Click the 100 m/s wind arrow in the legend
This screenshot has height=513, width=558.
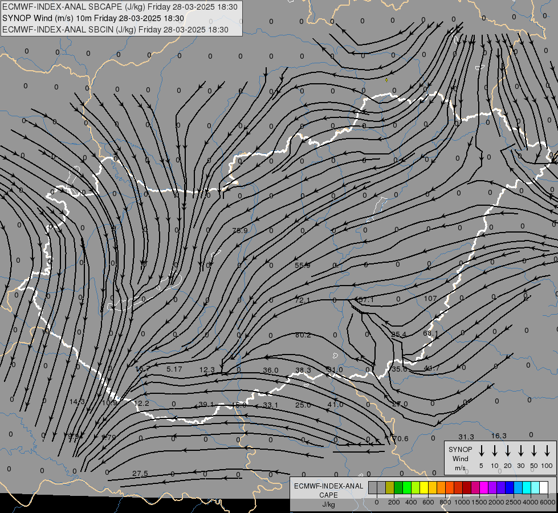pos(547,450)
